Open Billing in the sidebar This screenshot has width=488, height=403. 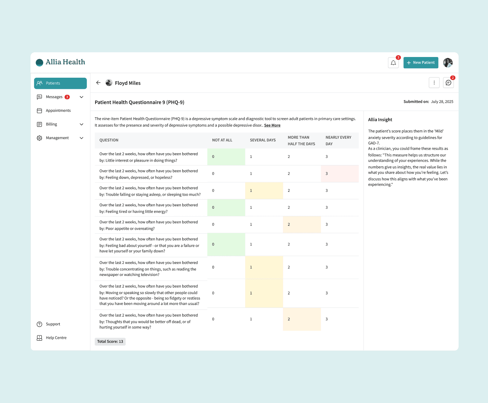(60, 124)
